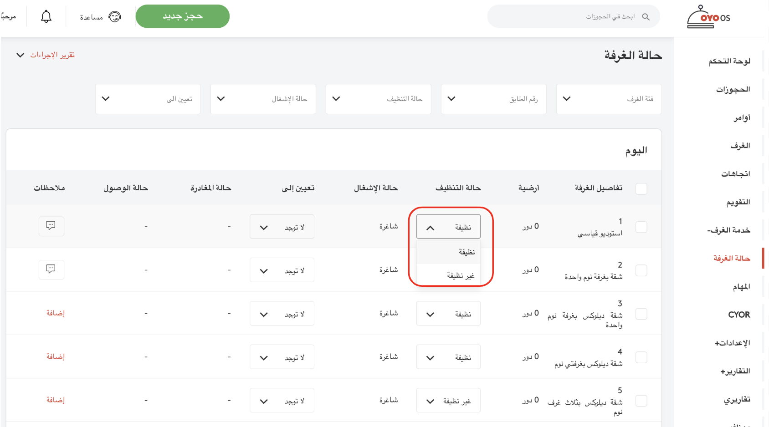Viewport: 769px width, 427px height.
Task: Click room name 'شقة ديلوكس بغرفتي نوم'
Action: (588, 364)
